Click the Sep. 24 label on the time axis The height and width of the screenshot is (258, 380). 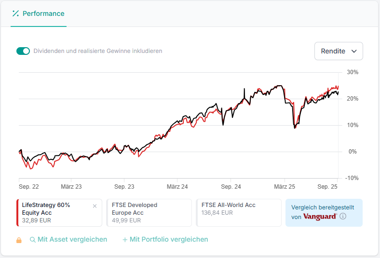coord(231,186)
